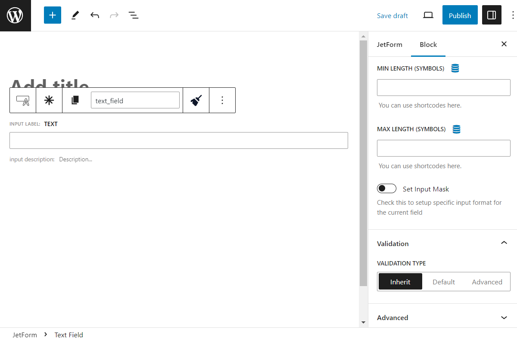Click the database icon beside MIN LENGTH
The width and height of the screenshot is (517, 339).
(455, 68)
